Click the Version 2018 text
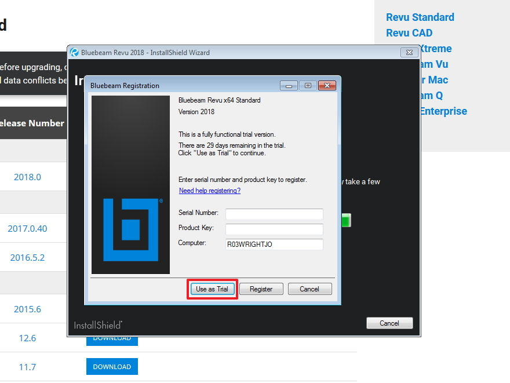Screen dimensions: 510x383 pyautogui.click(x=196, y=112)
